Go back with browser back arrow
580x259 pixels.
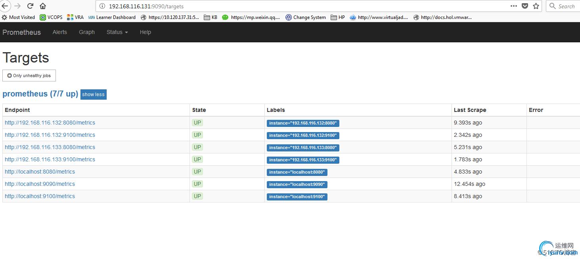click(5, 6)
